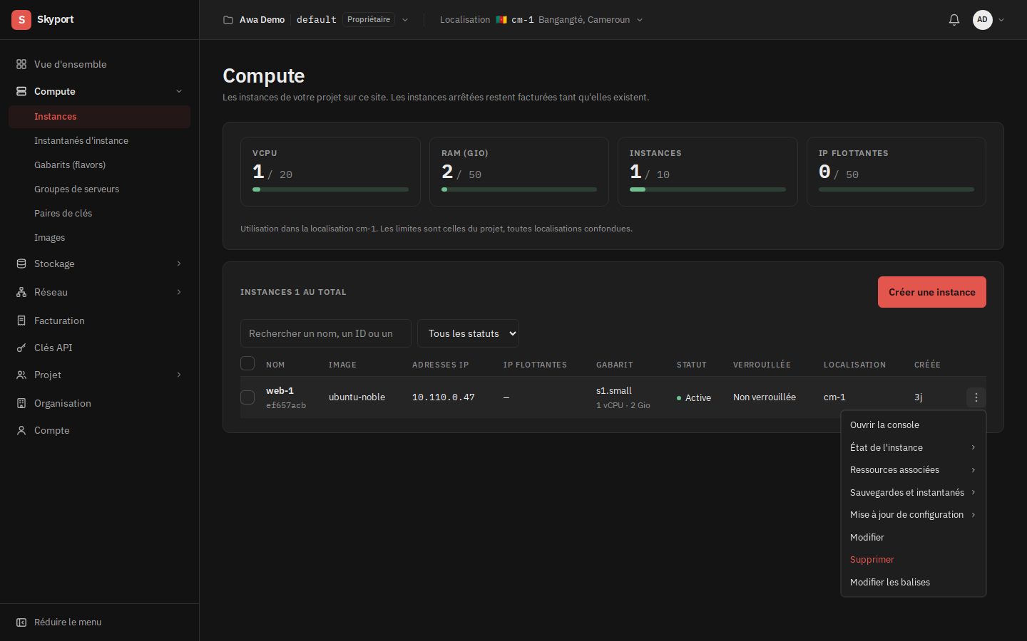Image resolution: width=1027 pixels, height=641 pixels.
Task: Focus the instance search field
Action: [x=326, y=333]
